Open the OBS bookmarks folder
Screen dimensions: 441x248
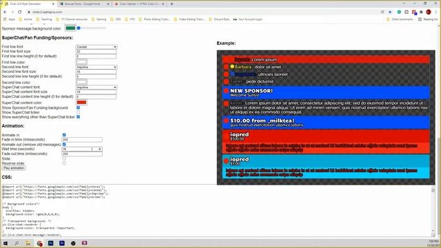115,19
